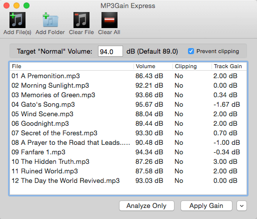Open the dropdown arrow beside Apply Gain
Screen dimensions: 257x219
[241, 206]
